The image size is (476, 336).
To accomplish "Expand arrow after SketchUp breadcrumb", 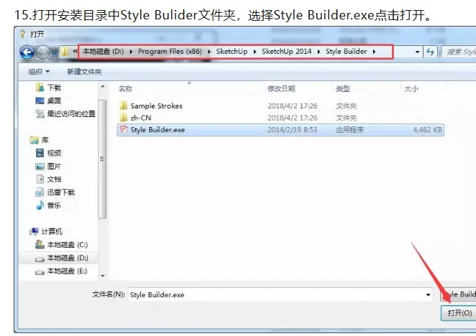I will coord(255,52).
